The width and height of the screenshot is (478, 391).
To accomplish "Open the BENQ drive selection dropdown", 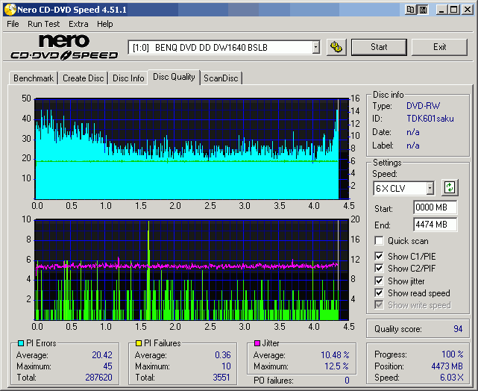I will [x=316, y=47].
